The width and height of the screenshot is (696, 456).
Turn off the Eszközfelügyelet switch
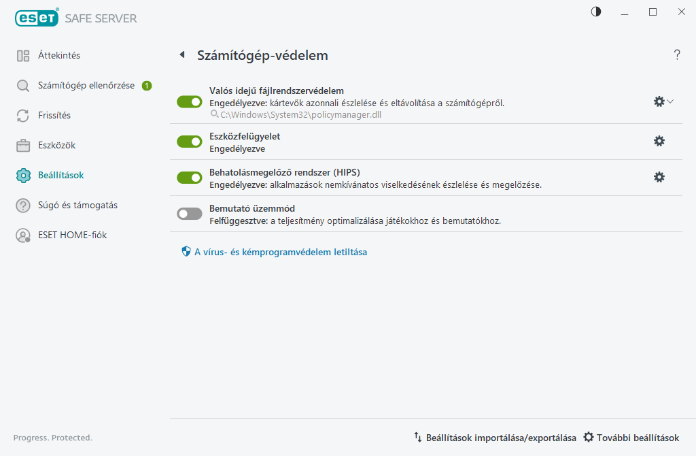point(190,142)
